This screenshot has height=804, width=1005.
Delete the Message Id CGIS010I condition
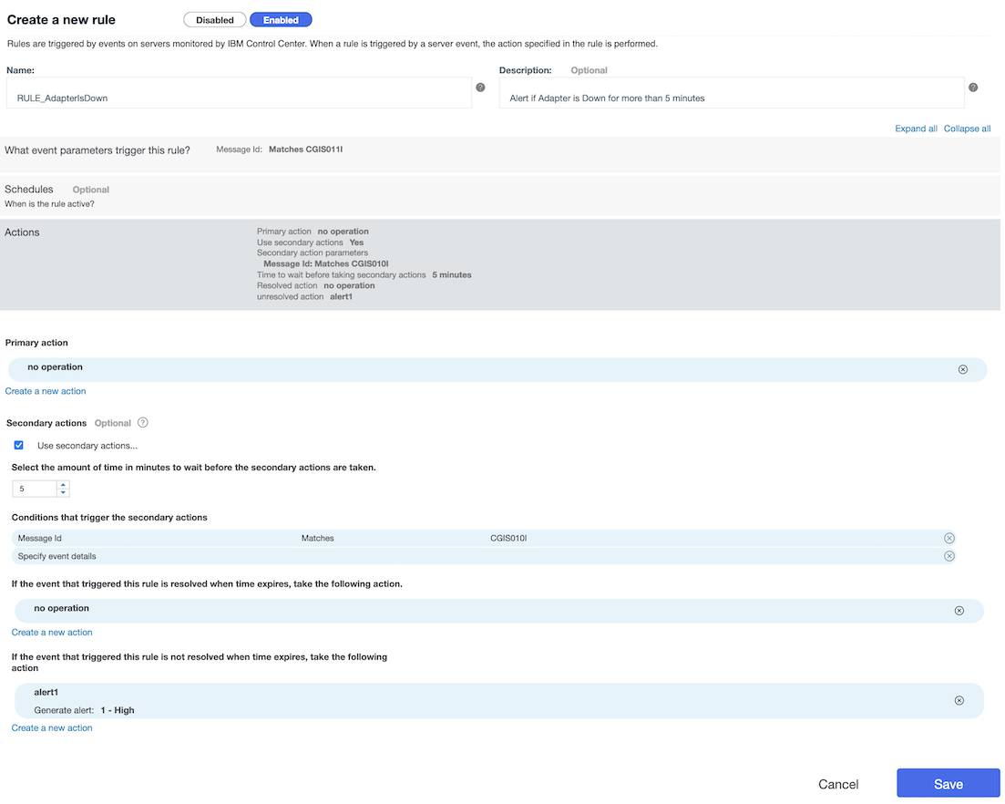click(x=949, y=538)
